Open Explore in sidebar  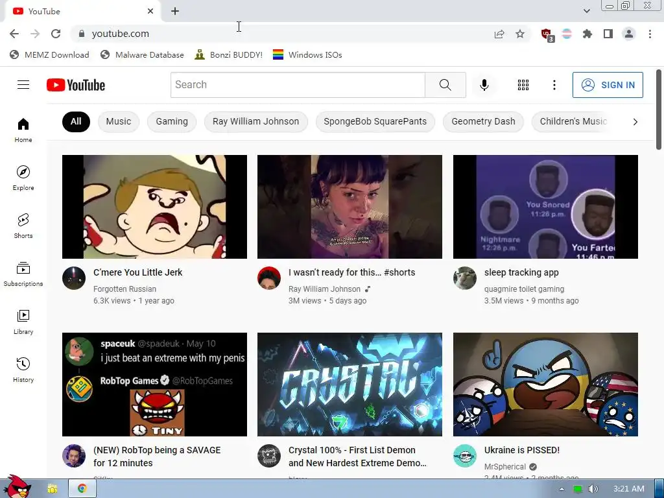23,178
